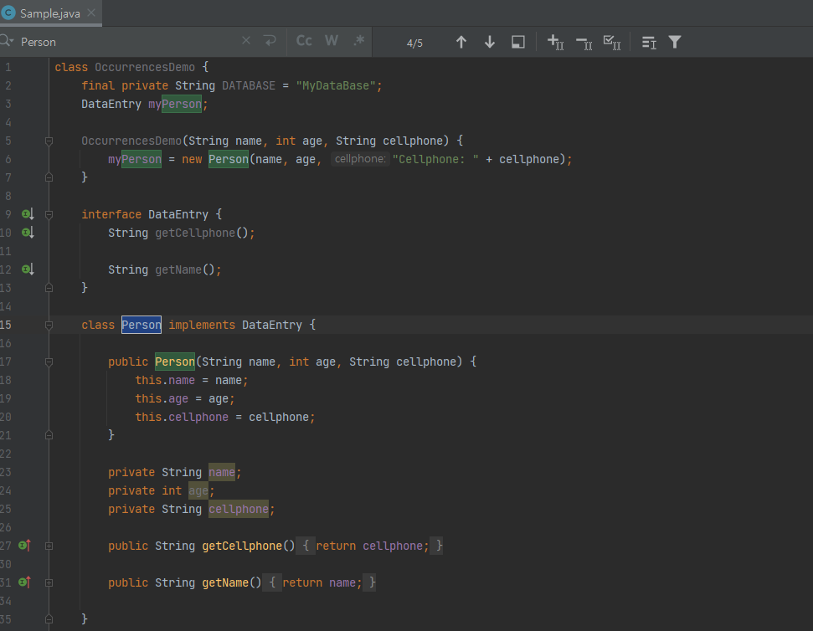
Task: Click myPerson assignment on line 6
Action: [135, 159]
